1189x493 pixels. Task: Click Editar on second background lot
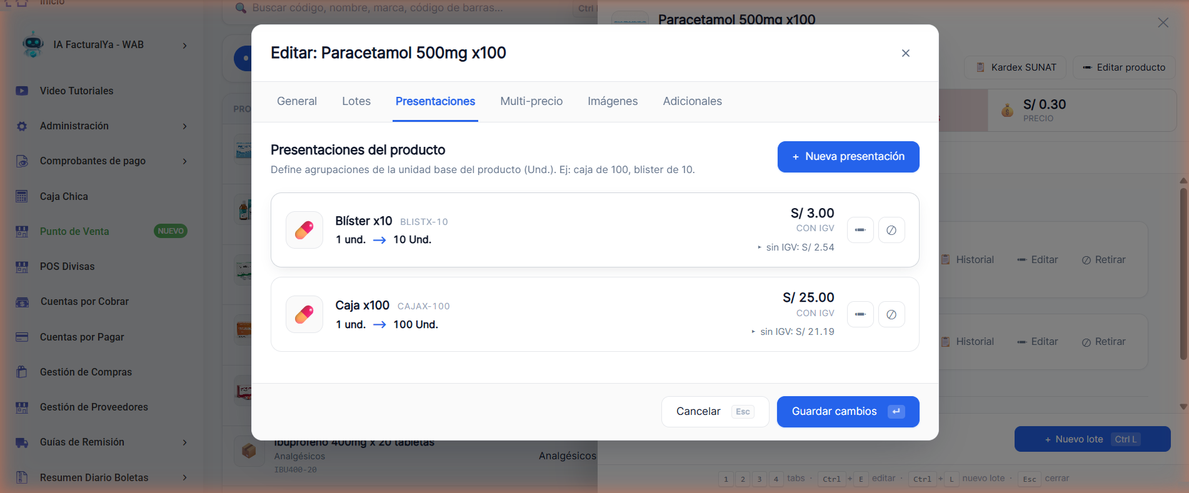[1037, 342]
